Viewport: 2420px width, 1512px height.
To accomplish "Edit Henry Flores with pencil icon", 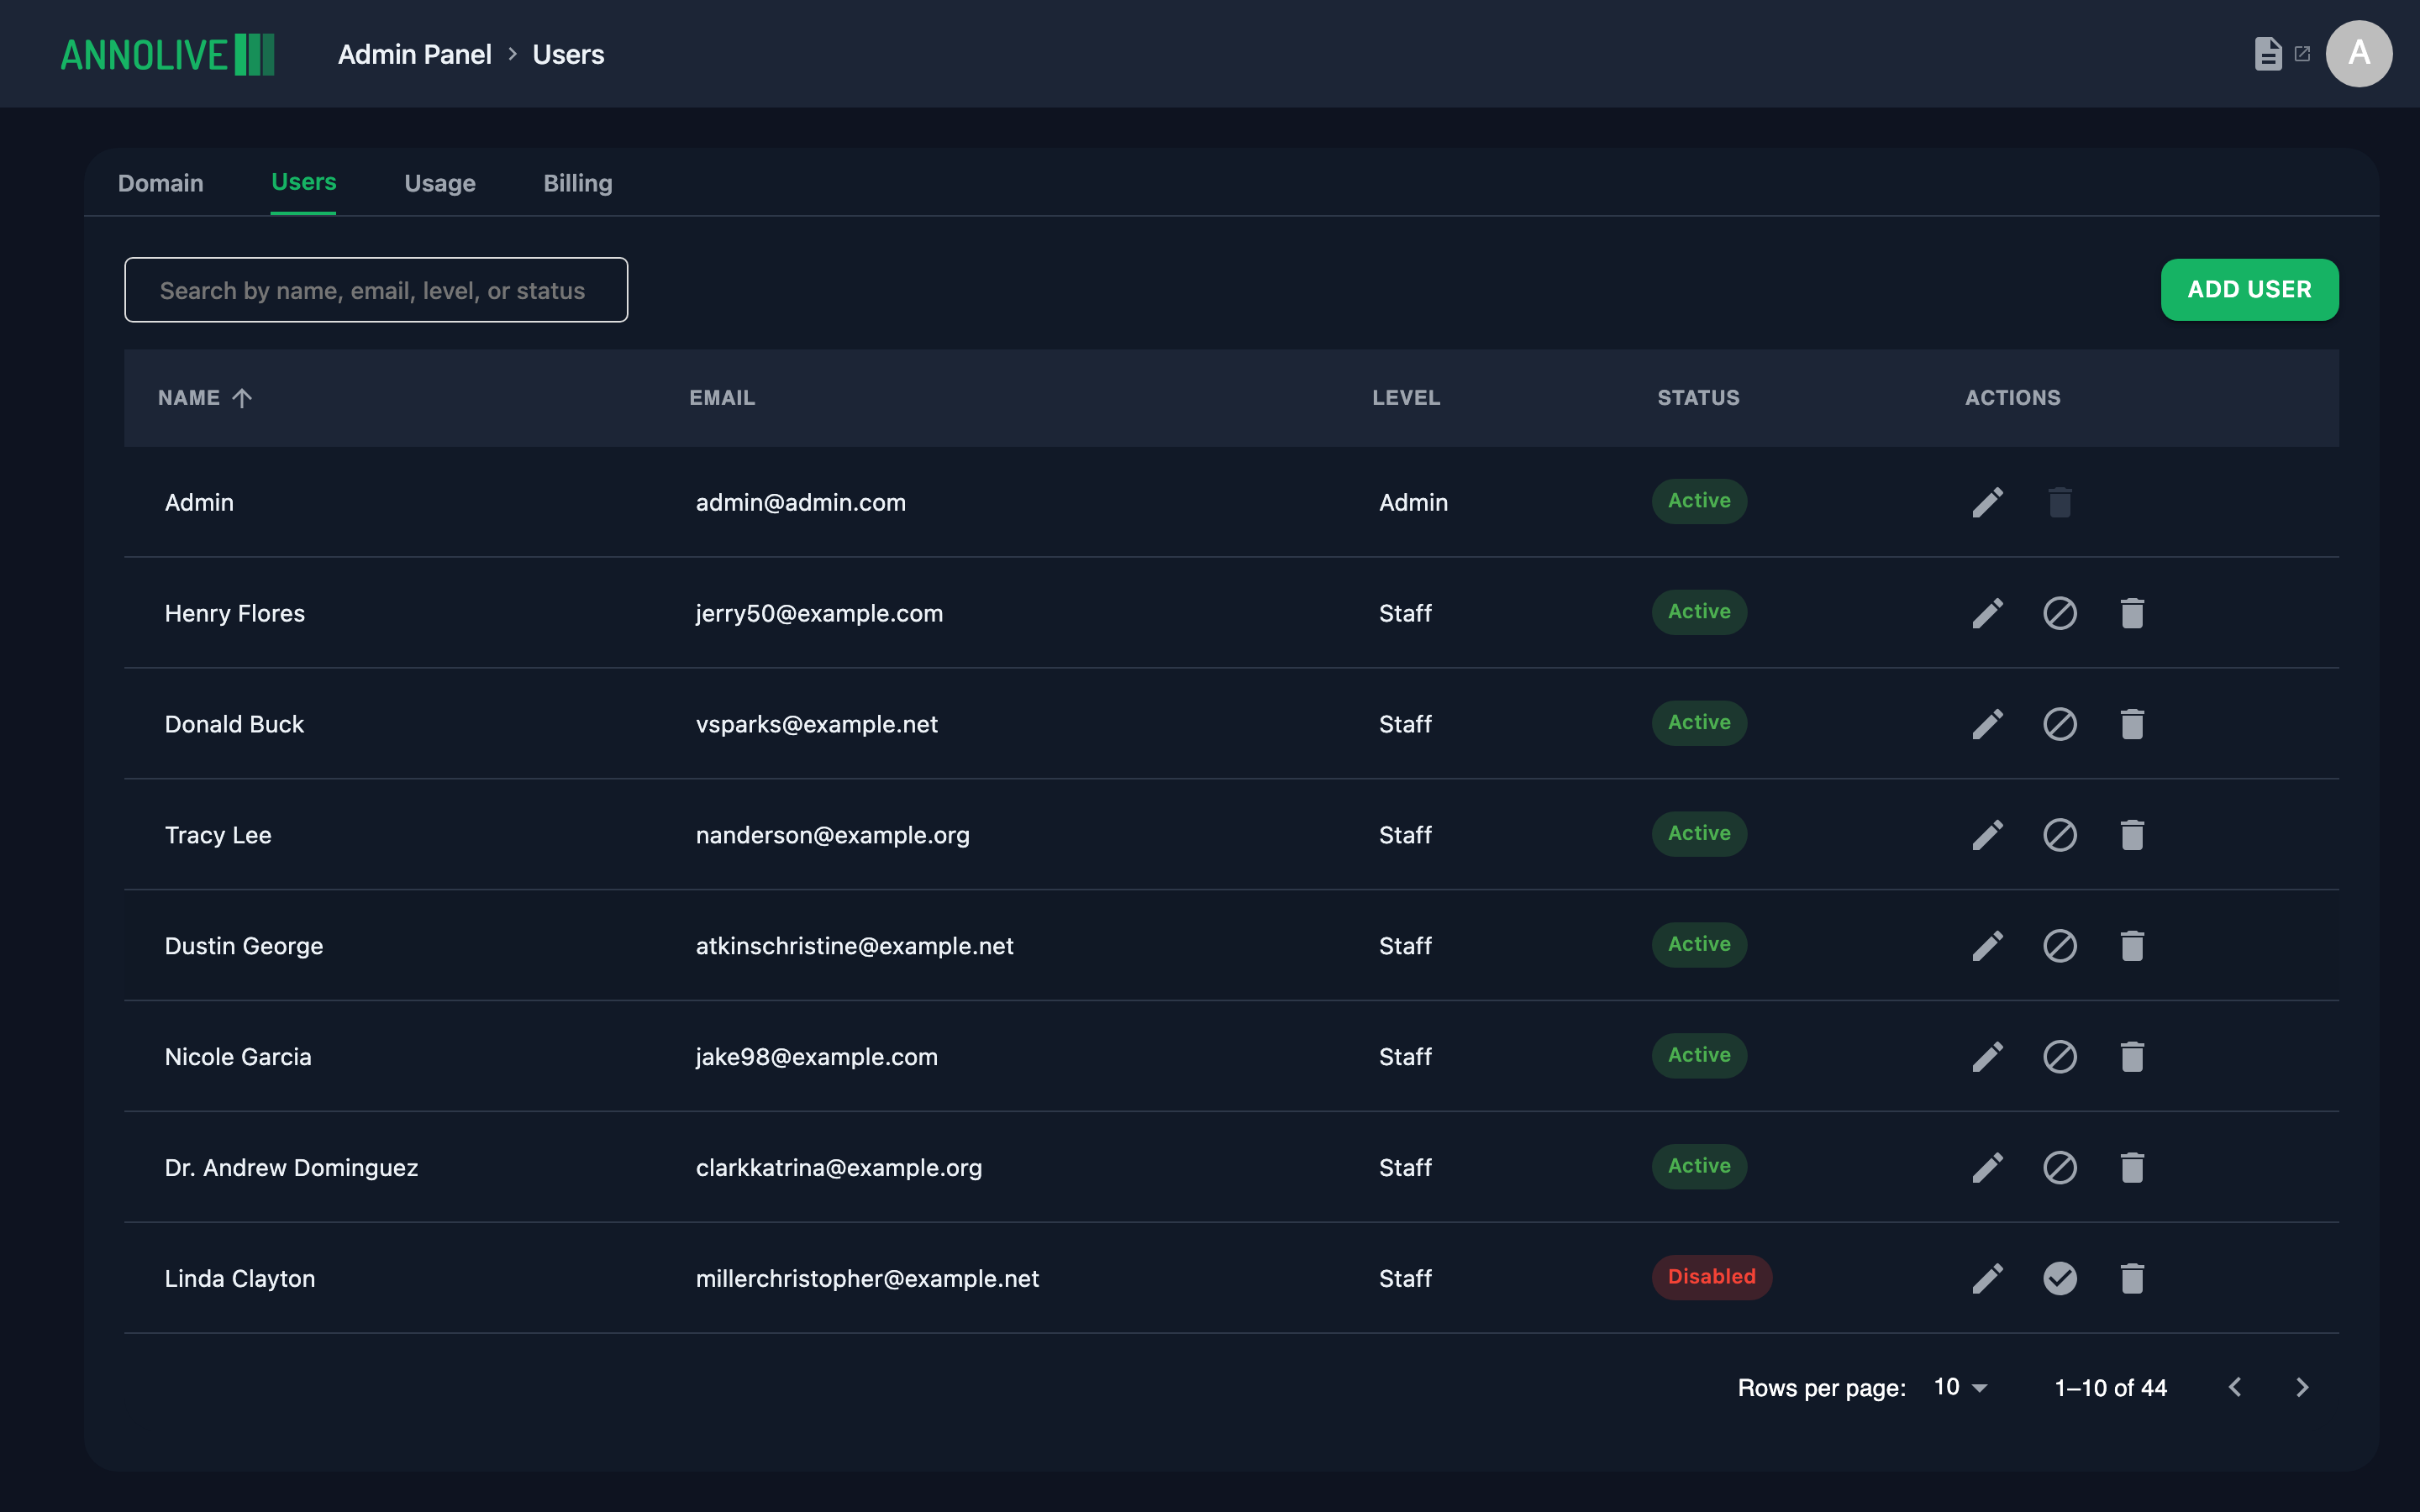I will [1987, 613].
